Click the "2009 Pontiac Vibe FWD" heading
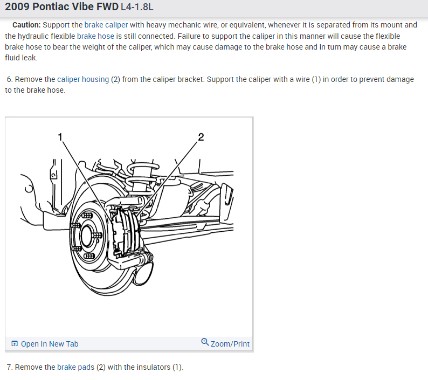The width and height of the screenshot is (428, 380). [61, 6]
